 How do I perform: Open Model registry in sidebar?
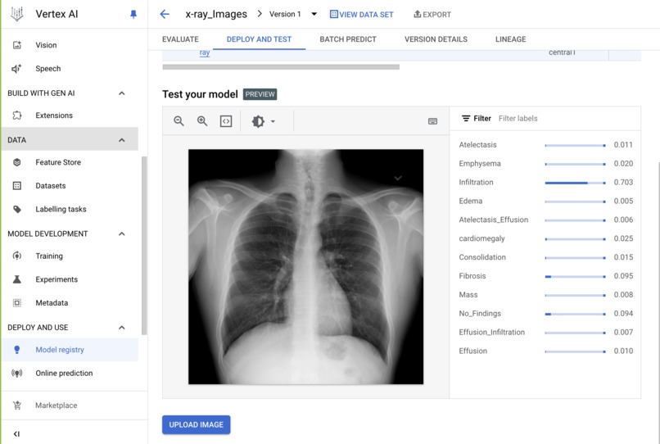[60, 350]
